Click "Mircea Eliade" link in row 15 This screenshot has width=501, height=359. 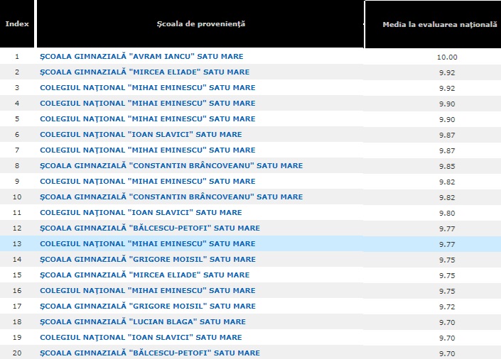point(145,275)
